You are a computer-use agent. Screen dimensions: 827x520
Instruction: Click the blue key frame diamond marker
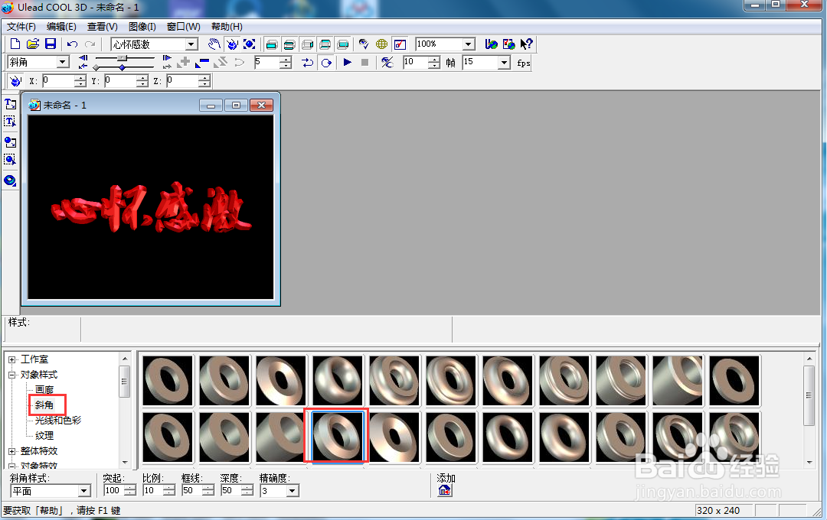coord(122,67)
